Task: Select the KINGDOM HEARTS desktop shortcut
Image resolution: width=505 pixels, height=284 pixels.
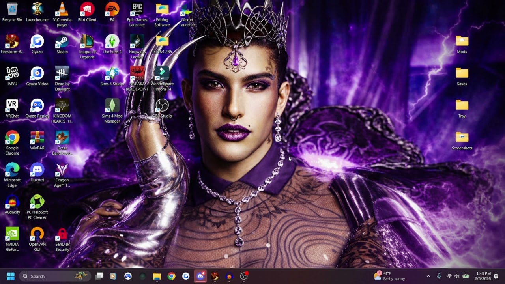Action: click(x=62, y=111)
